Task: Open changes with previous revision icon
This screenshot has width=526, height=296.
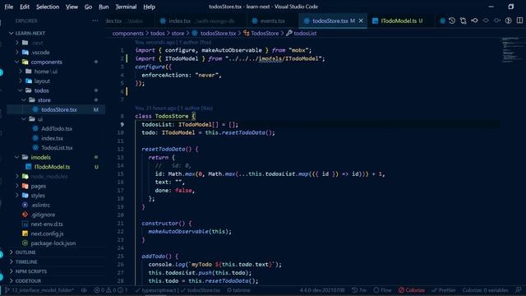Action: tap(474, 21)
